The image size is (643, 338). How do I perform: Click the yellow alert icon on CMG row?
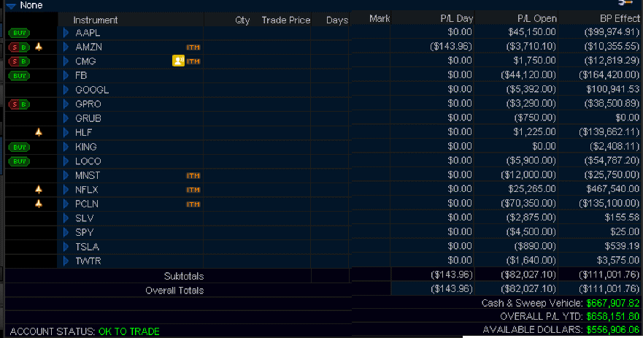(178, 61)
